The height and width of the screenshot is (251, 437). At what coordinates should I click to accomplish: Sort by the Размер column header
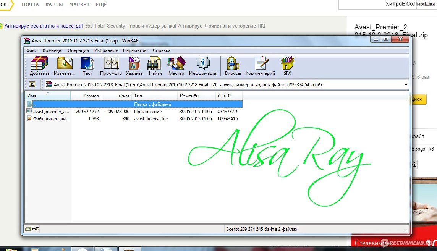(86, 96)
